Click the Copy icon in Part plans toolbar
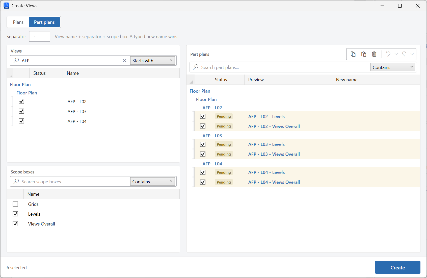This screenshot has width=427, height=278. click(353, 54)
